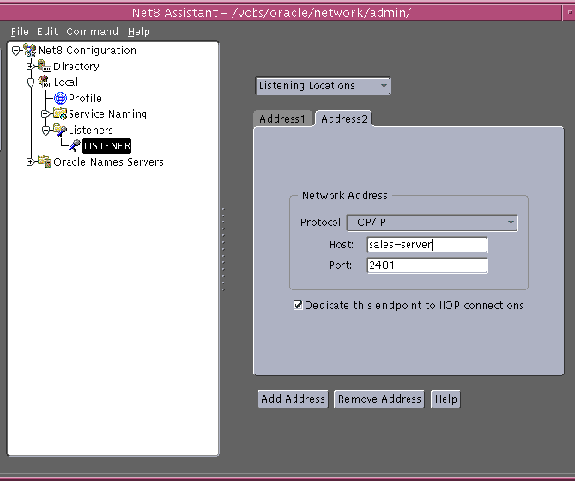Image resolution: width=575 pixels, height=481 pixels.
Task: Expand the Oracle Names Servers node
Action: 30,161
